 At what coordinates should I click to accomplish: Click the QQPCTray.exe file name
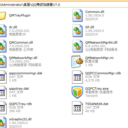click(x=97, y=89)
